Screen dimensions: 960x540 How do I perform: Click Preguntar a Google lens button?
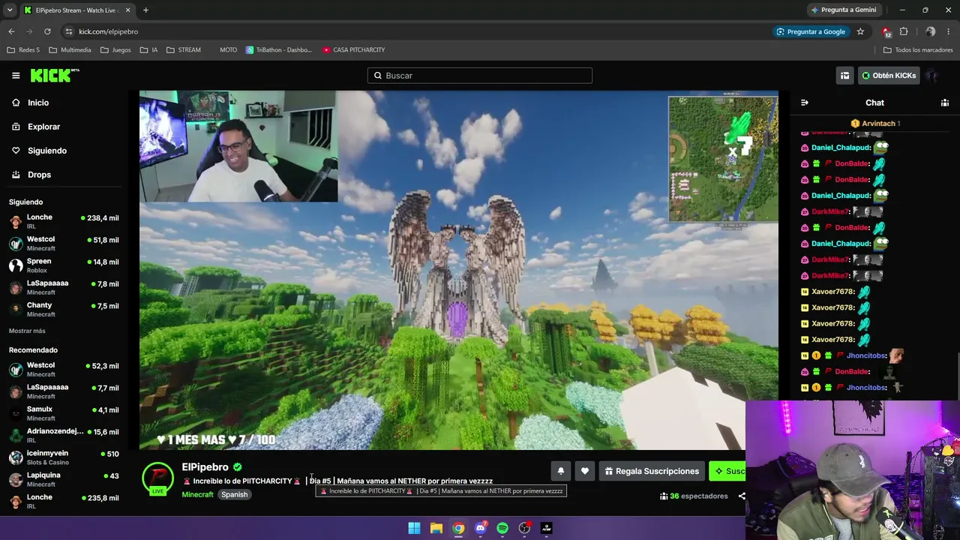pyautogui.click(x=811, y=31)
